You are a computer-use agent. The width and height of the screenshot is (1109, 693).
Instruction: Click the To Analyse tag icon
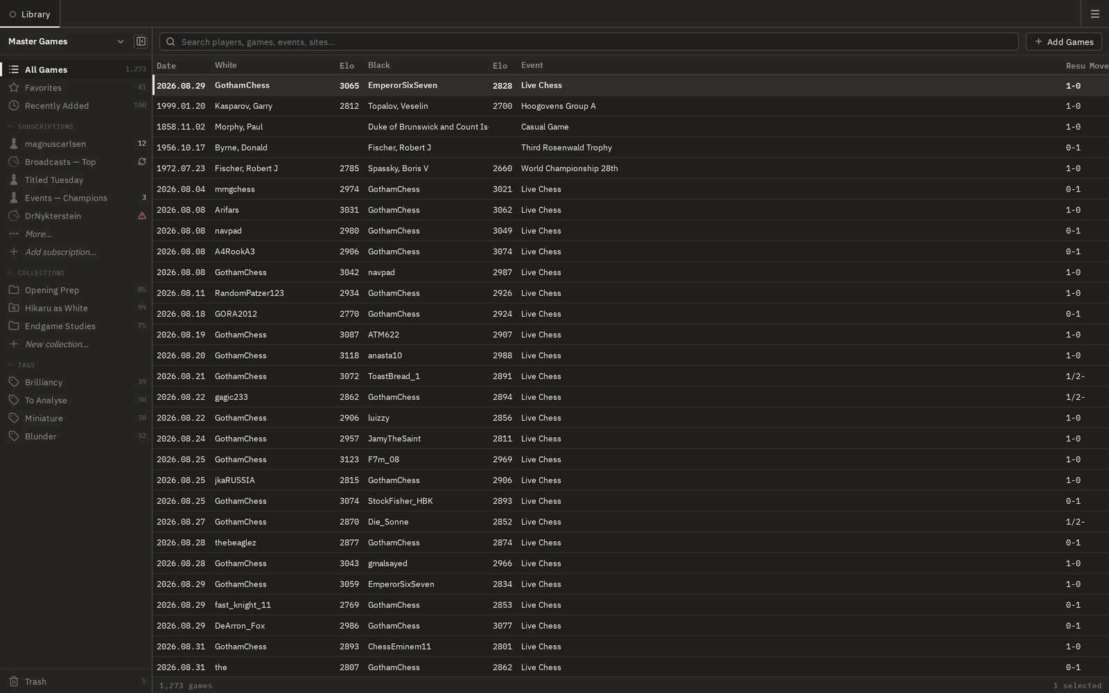coord(14,400)
